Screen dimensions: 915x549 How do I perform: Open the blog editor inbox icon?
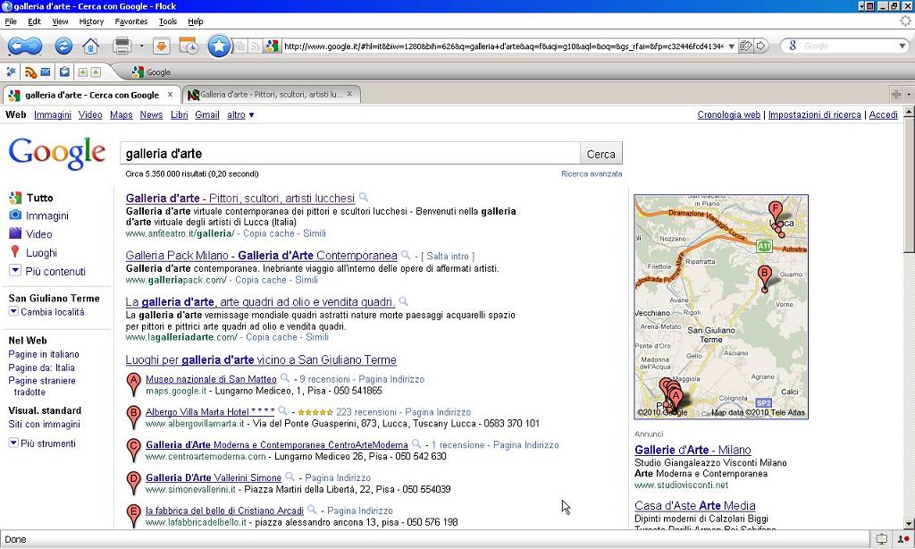click(64, 72)
